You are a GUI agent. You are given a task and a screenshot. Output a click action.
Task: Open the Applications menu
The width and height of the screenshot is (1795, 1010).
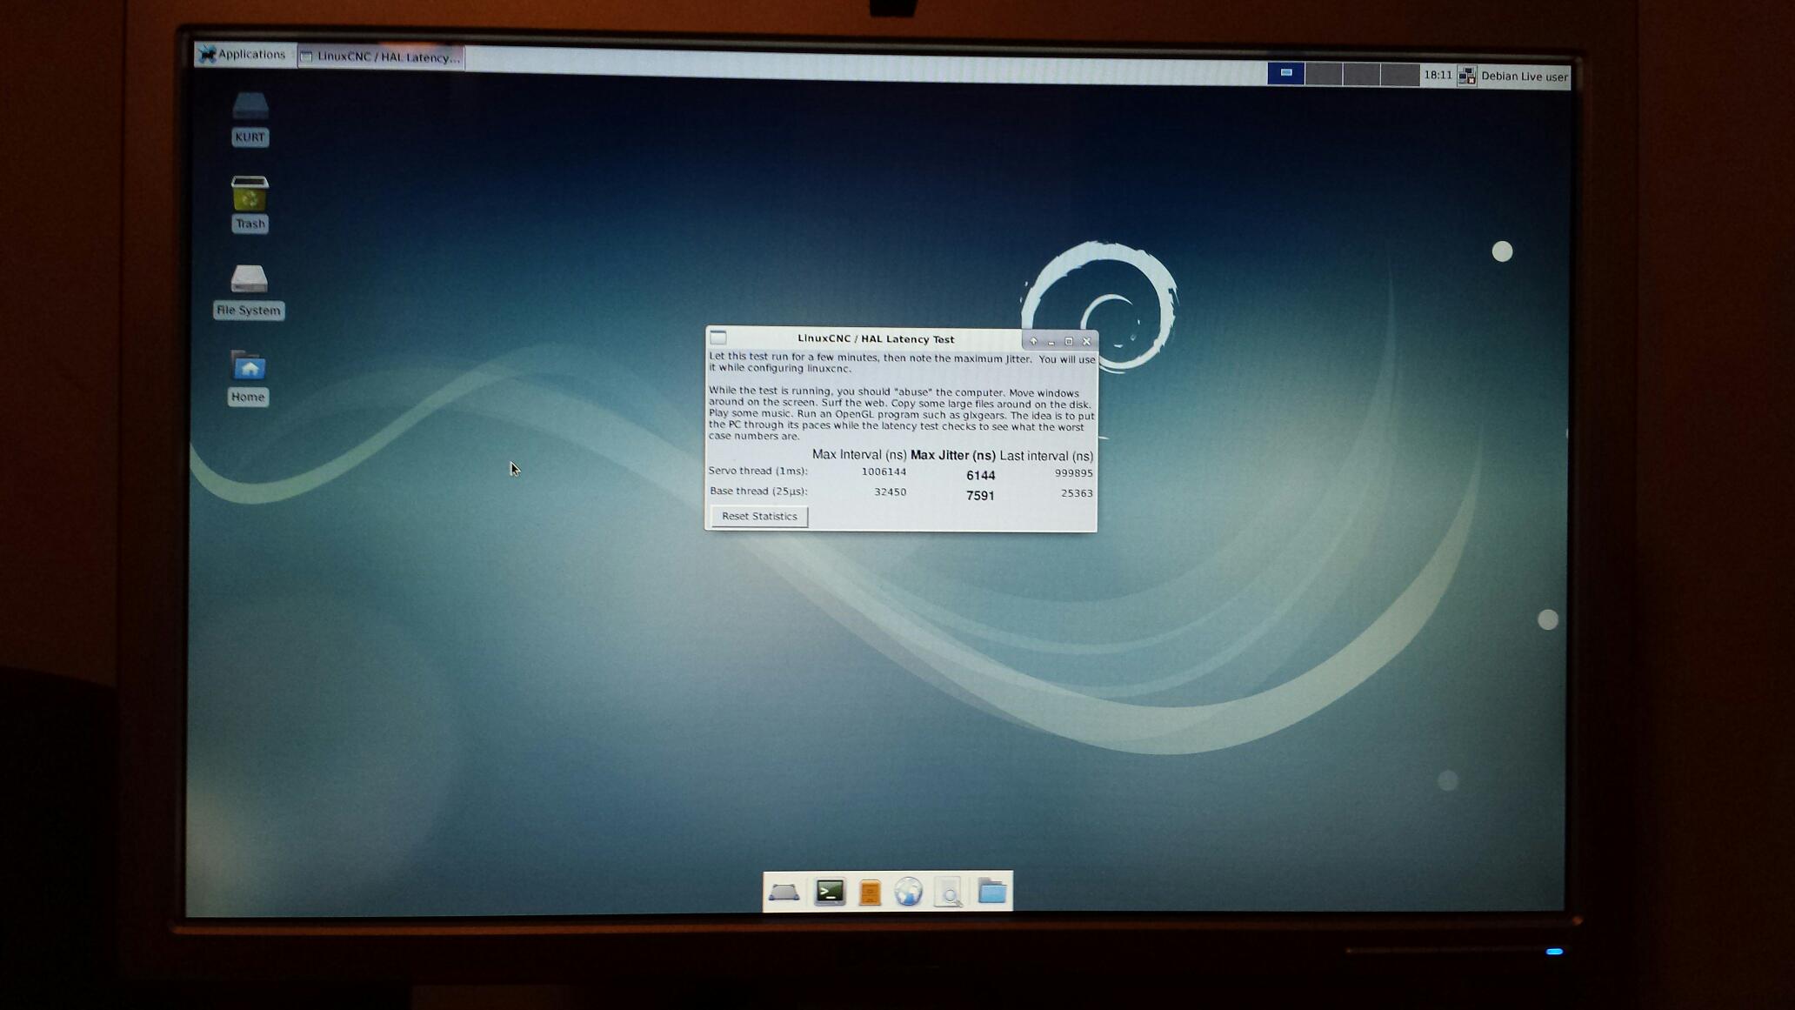click(x=243, y=55)
